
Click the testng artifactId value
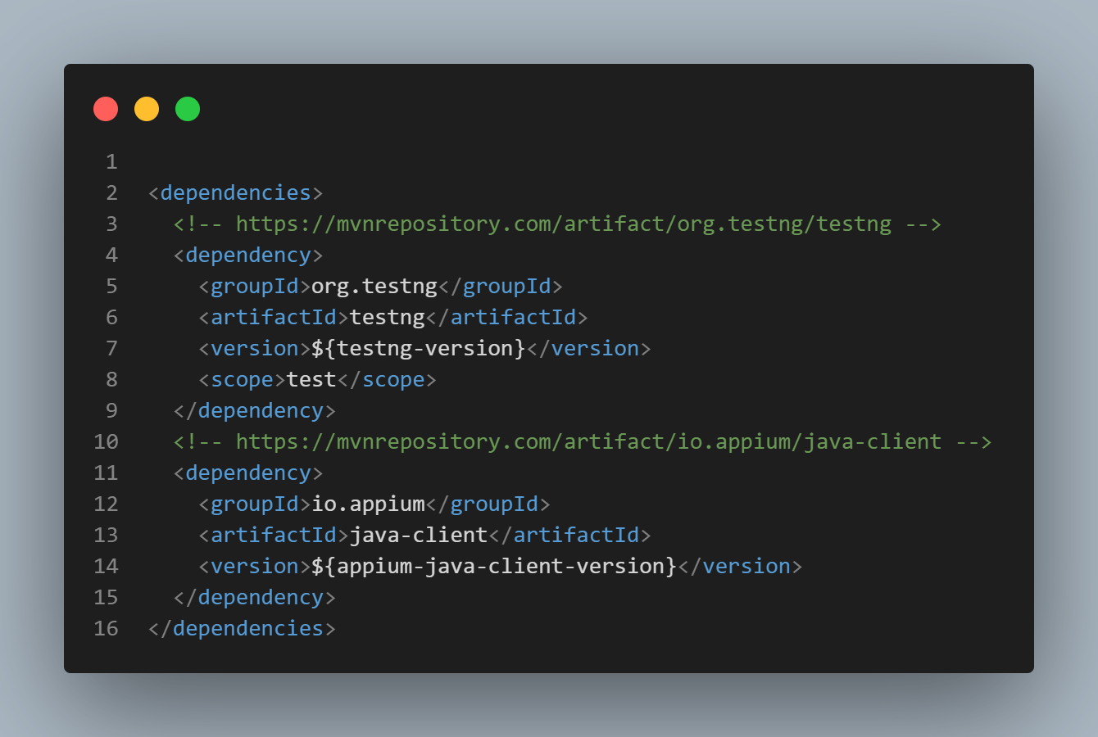tap(387, 318)
